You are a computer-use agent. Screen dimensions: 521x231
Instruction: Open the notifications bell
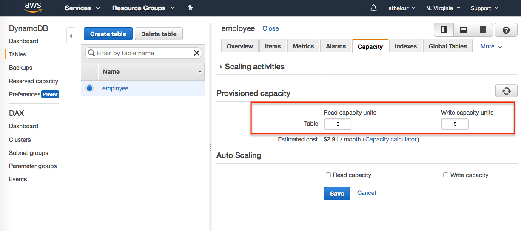(373, 8)
